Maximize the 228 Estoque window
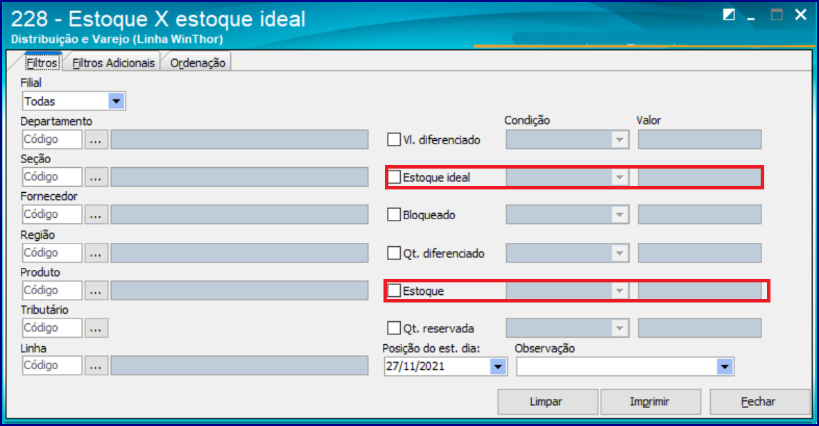This screenshot has height=426, width=819. (777, 15)
